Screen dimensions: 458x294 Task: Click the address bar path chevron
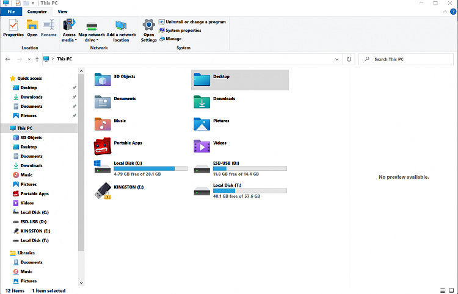tap(53, 59)
